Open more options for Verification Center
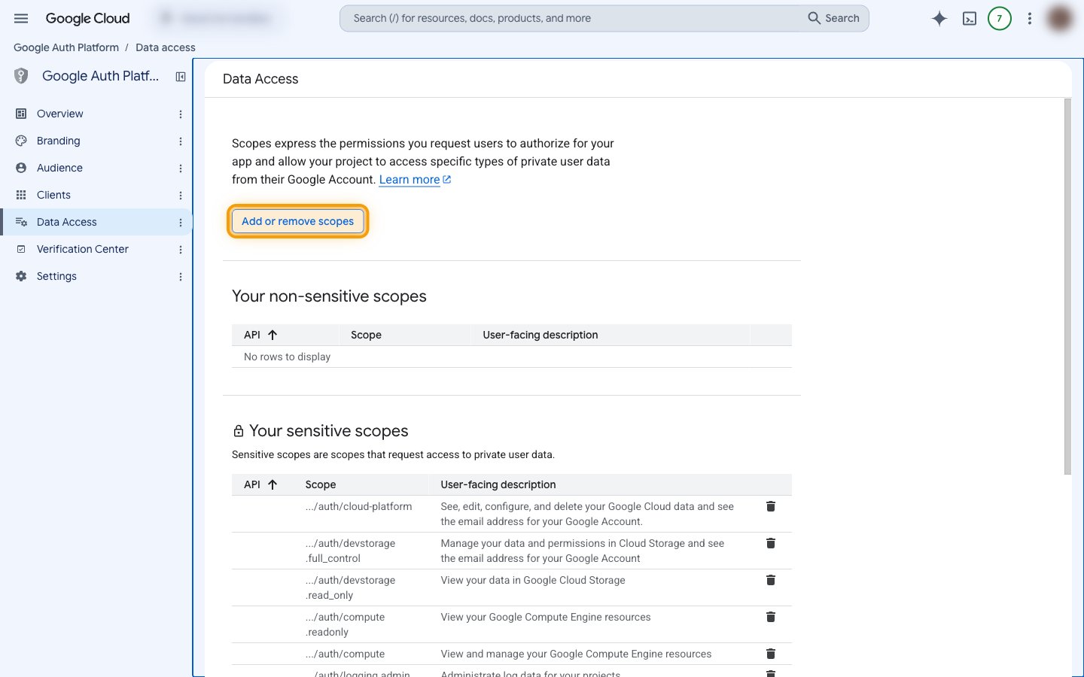This screenshot has width=1084, height=677. [x=181, y=249]
